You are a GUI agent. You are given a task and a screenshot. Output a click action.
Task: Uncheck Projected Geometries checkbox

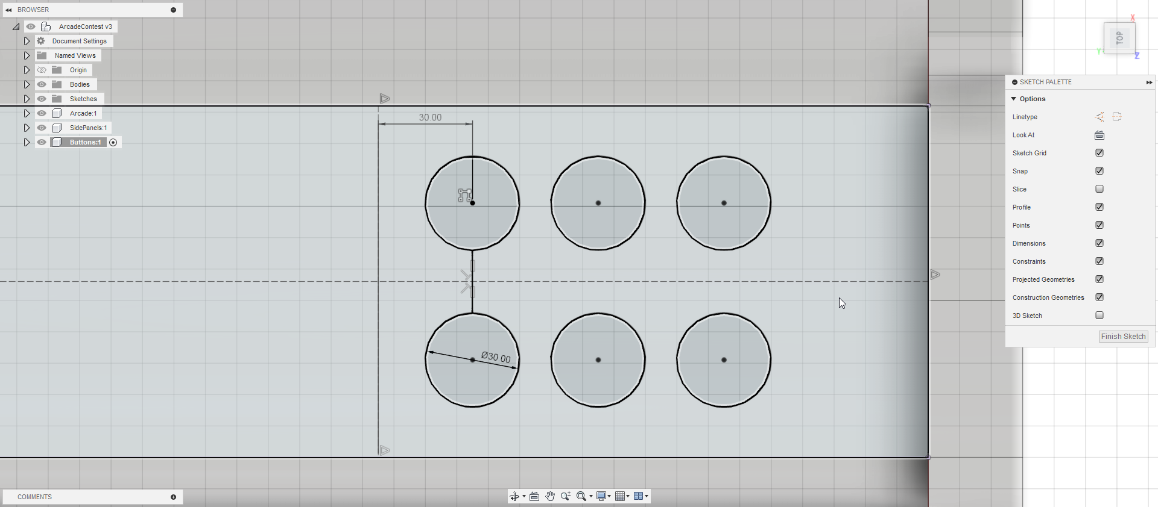point(1099,279)
